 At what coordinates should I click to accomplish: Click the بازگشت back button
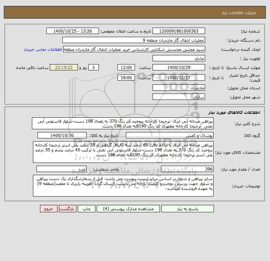[x=67, y=209]
